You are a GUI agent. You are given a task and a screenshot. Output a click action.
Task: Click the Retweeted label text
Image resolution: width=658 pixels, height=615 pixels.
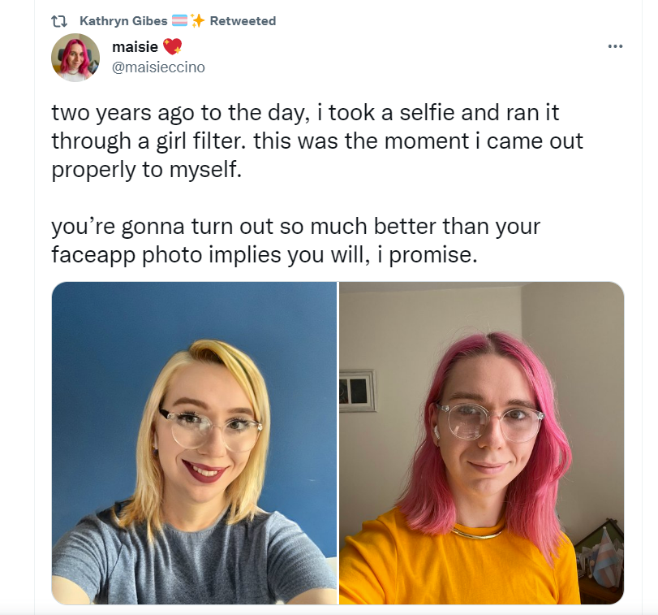243,20
